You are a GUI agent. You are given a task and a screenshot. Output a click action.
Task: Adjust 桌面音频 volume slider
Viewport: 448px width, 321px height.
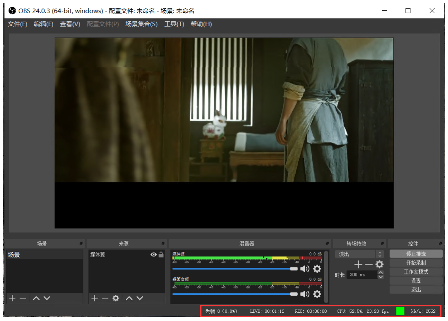(x=235, y=294)
